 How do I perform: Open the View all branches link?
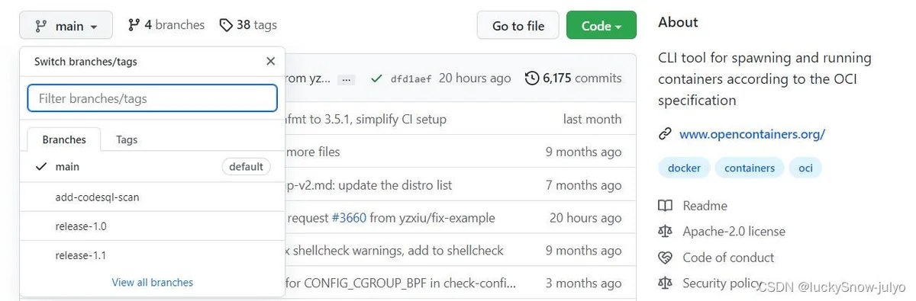[153, 282]
